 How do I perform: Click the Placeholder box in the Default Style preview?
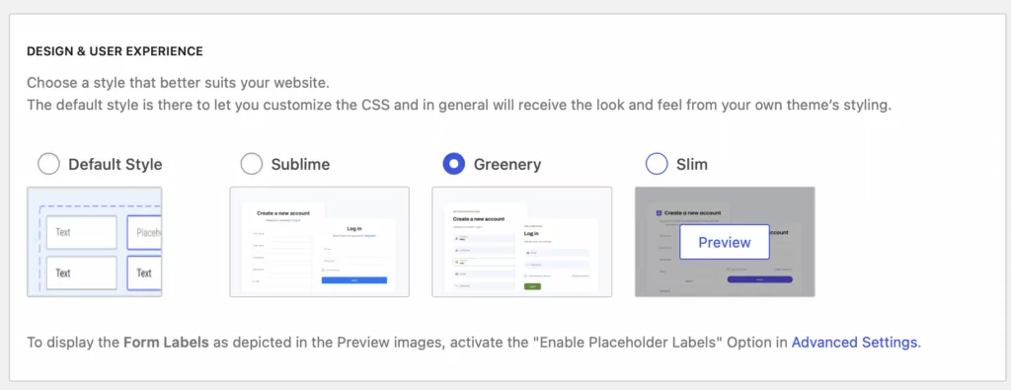144,233
